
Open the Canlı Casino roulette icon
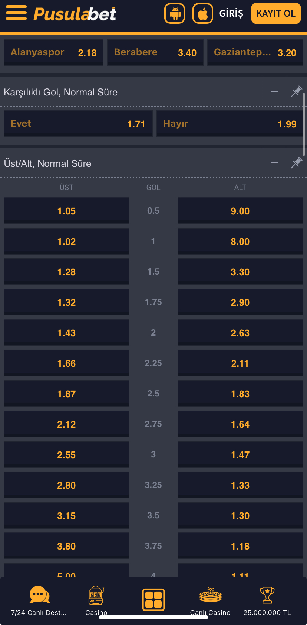click(210, 595)
